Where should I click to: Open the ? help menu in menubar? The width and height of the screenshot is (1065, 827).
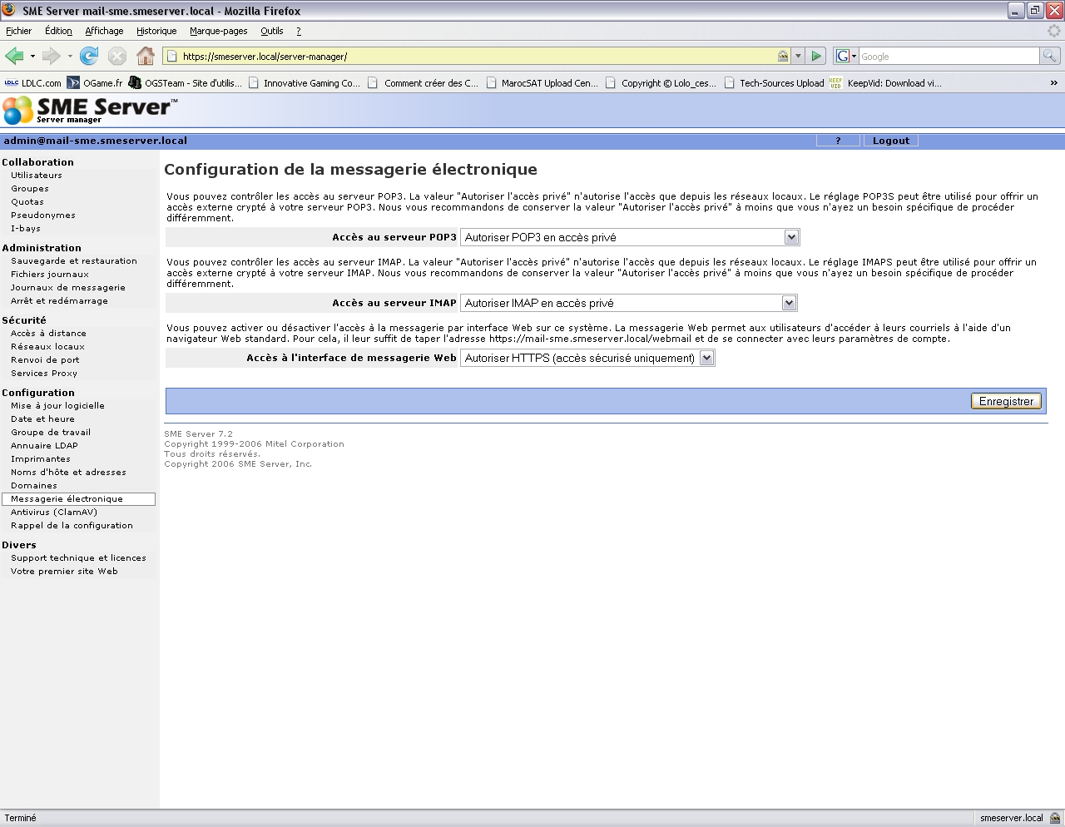click(299, 31)
